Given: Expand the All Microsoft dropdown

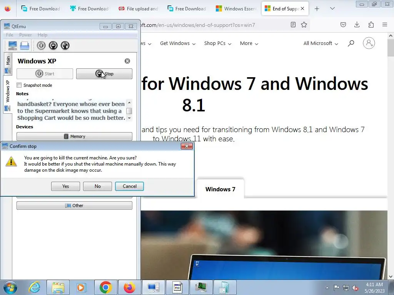Looking at the screenshot, I should pyautogui.click(x=321, y=43).
